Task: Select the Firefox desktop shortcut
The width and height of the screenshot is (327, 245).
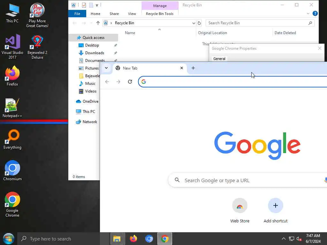Action: click(12, 76)
